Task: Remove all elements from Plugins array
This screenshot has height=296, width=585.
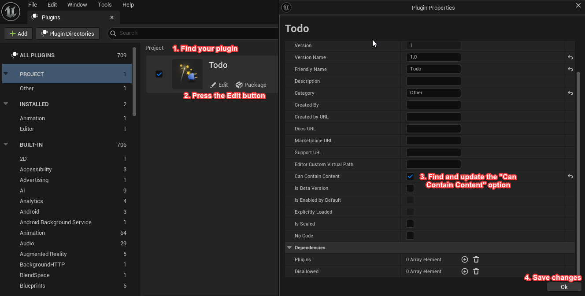Action: (476, 259)
